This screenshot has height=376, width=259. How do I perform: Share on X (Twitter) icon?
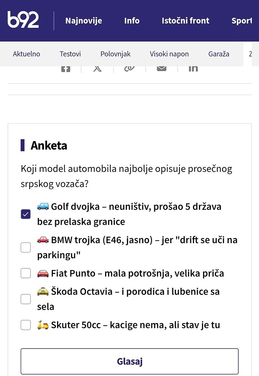[97, 69]
